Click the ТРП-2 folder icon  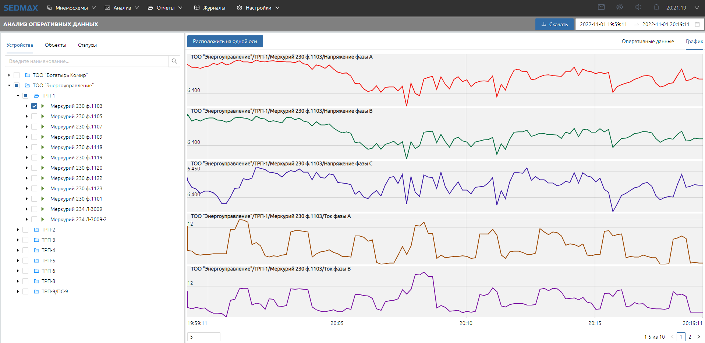pos(36,230)
